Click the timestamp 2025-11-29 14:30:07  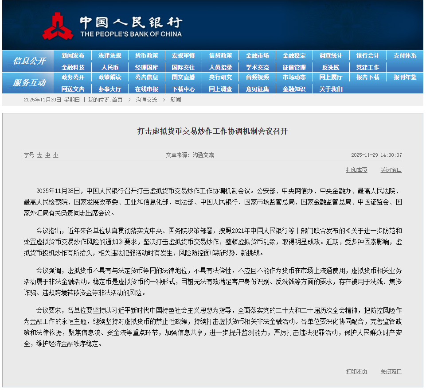pos(376,155)
